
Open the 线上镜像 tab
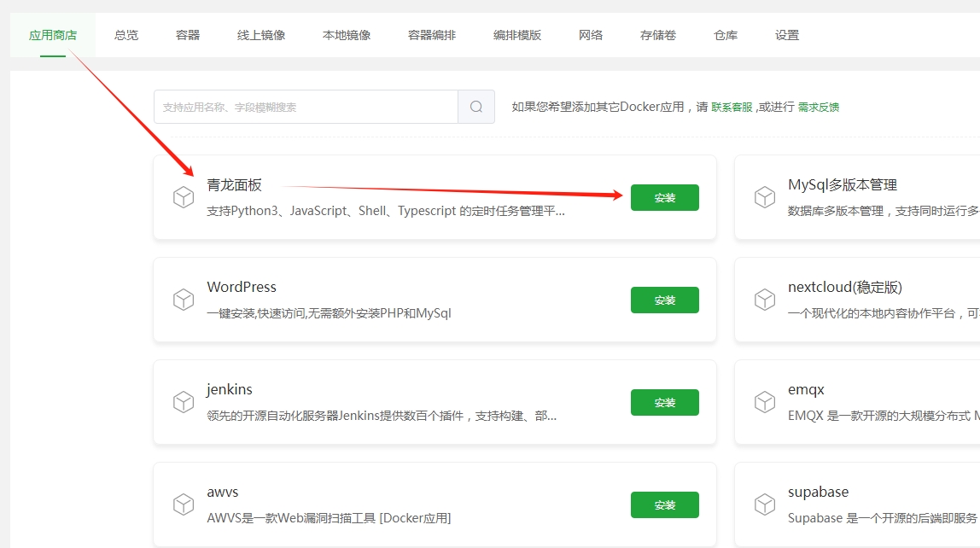pos(261,35)
